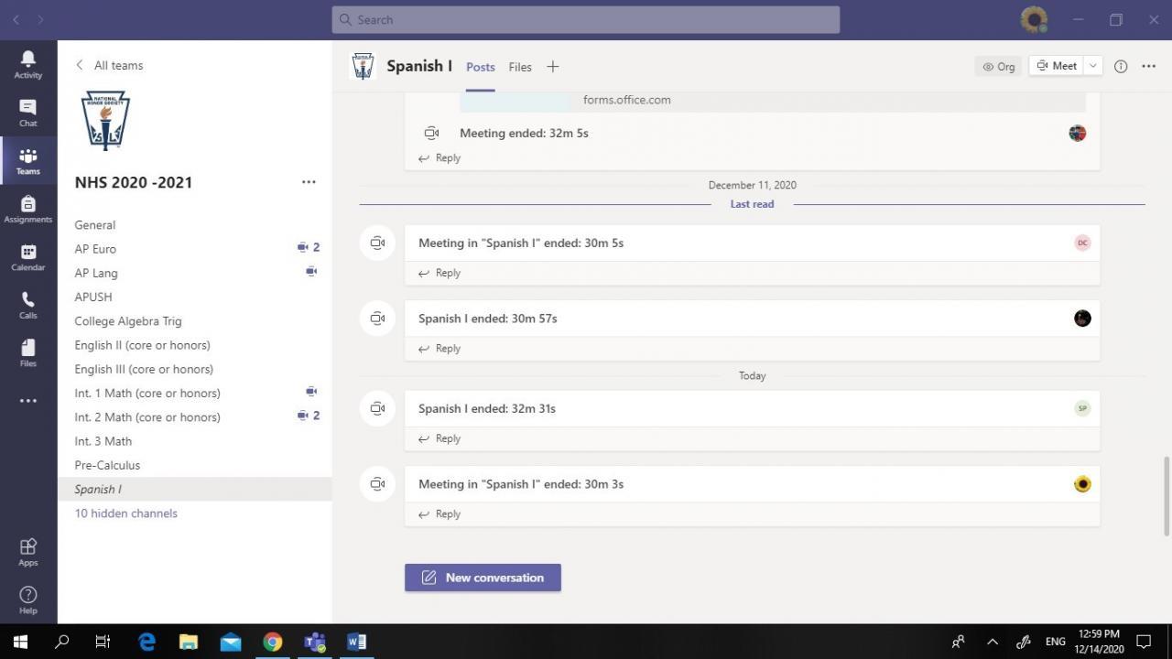
Task: Start a New conversation
Action: (x=483, y=578)
